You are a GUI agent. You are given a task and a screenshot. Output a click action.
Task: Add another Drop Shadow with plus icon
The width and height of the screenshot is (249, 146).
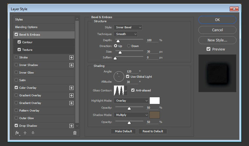coord(71,126)
